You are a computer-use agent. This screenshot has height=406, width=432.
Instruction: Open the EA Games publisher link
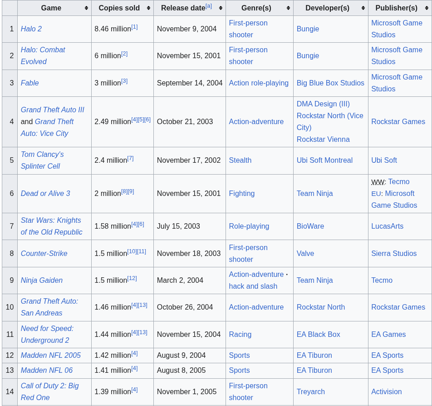(x=388, y=334)
